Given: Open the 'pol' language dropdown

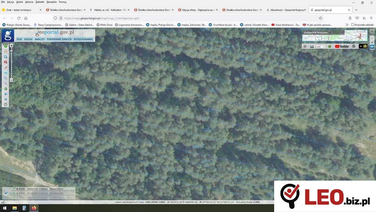Looking at the screenshot, I should click(321, 46).
